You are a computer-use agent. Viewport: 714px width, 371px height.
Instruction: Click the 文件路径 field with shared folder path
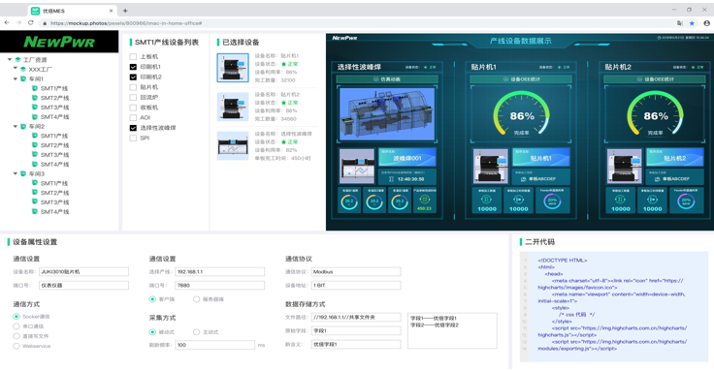click(x=356, y=318)
